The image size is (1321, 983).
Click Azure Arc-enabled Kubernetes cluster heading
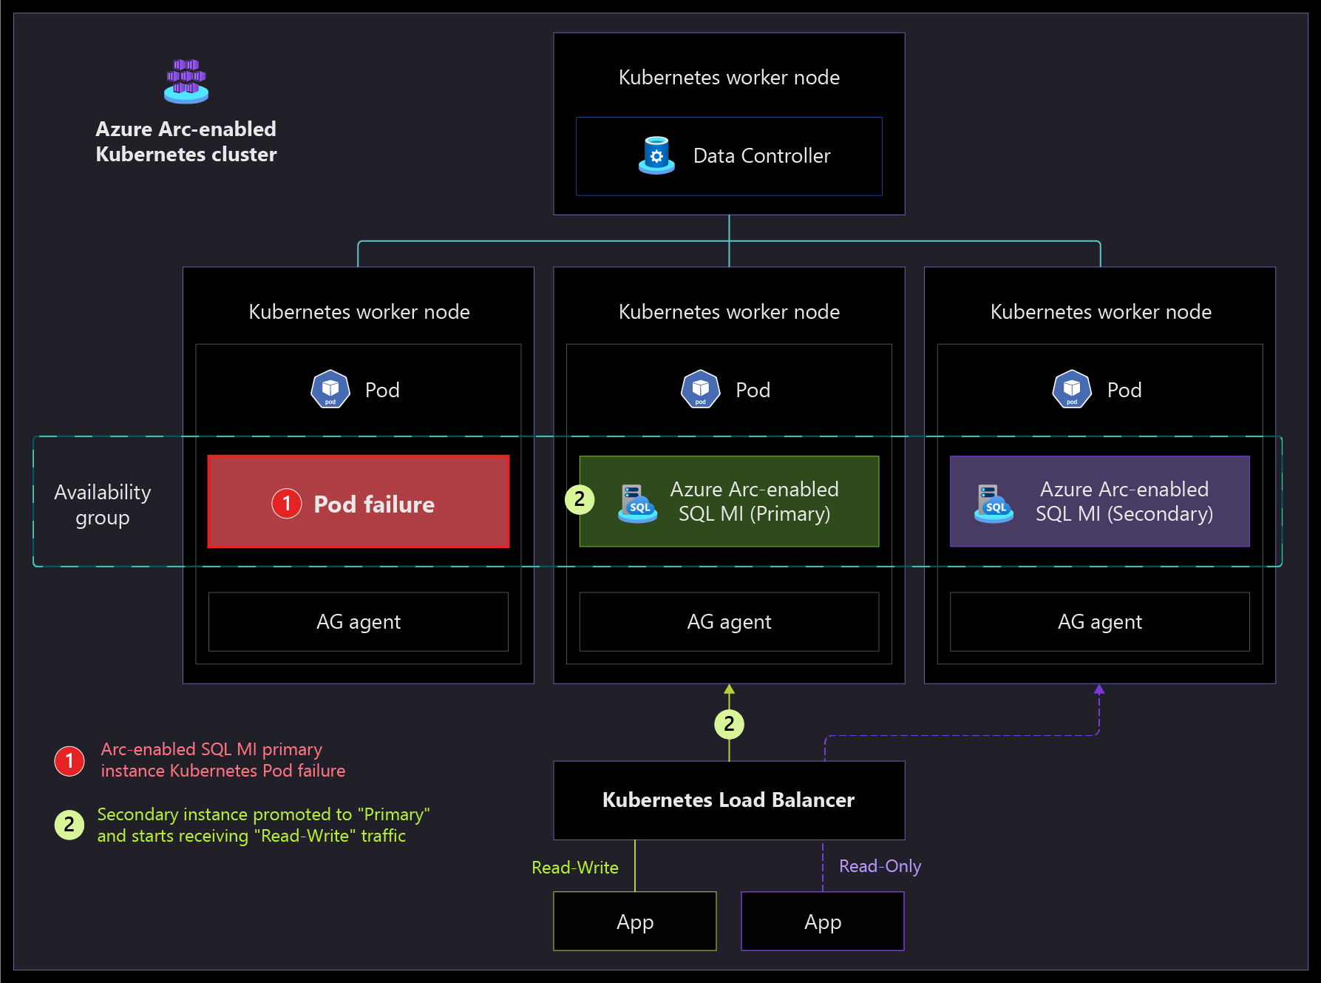click(x=186, y=141)
